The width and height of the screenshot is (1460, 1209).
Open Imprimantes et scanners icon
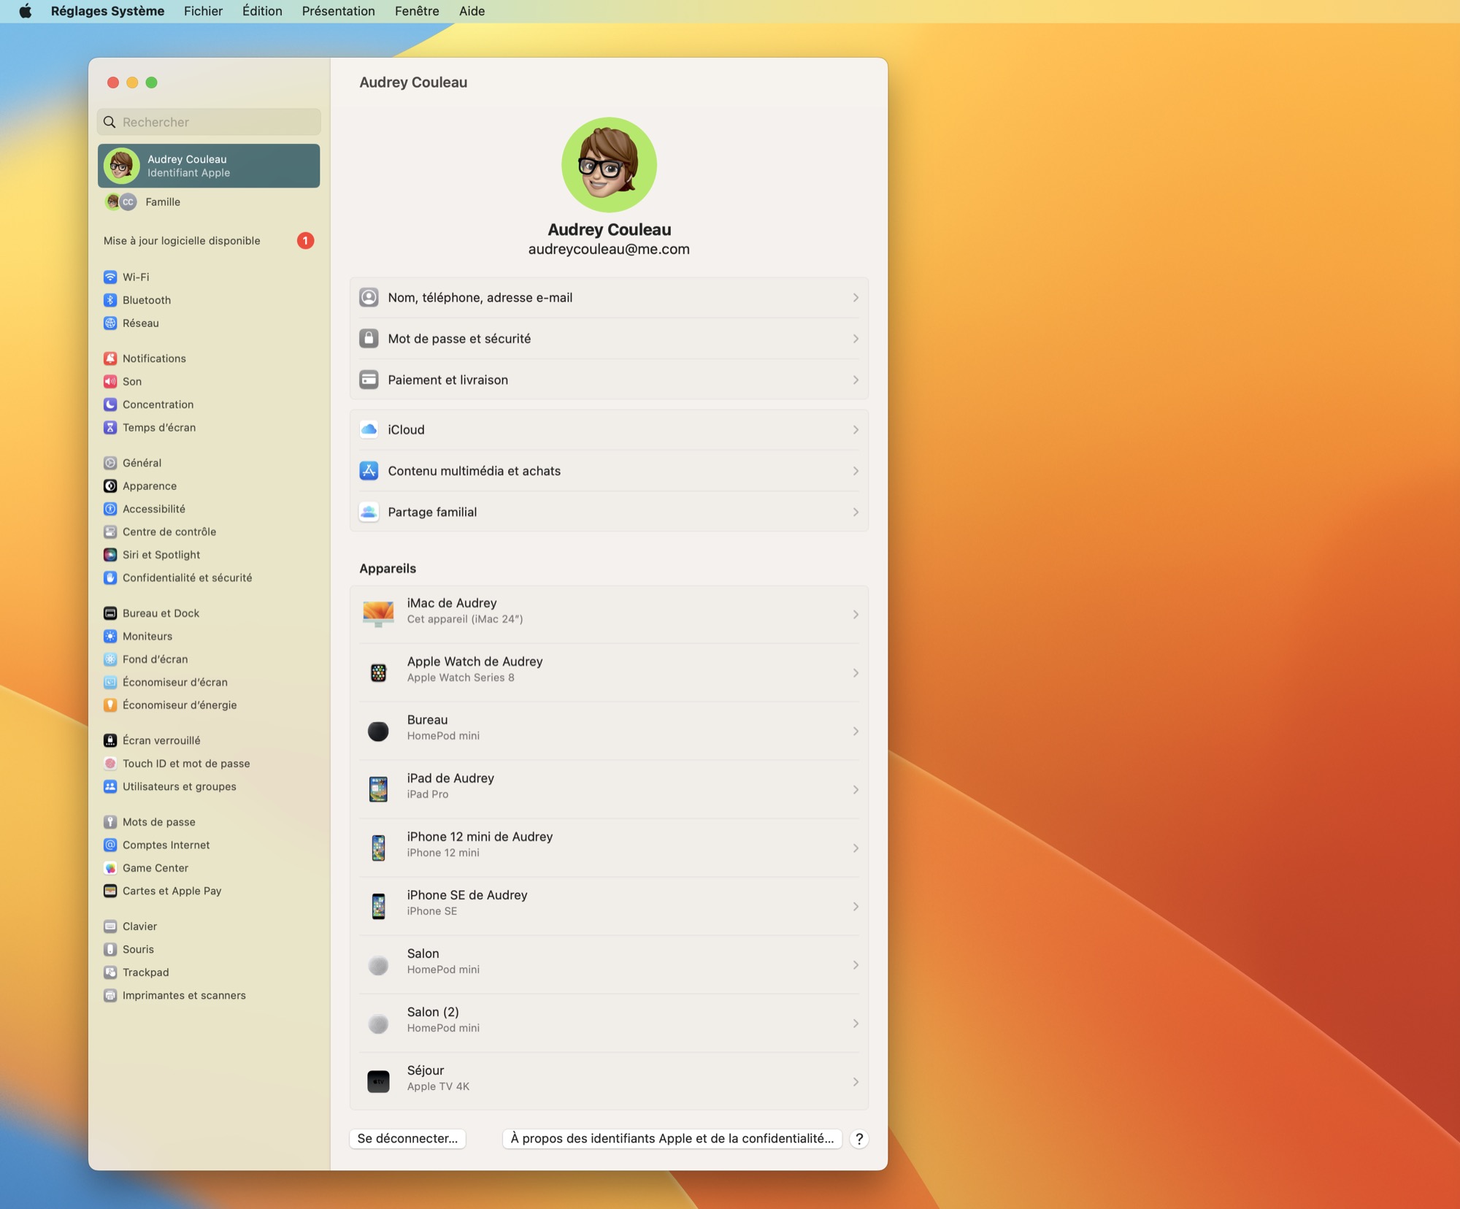(110, 995)
